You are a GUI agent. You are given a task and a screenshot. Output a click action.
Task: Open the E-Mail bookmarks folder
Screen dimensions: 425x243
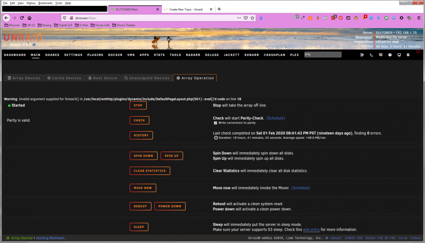(81, 25)
